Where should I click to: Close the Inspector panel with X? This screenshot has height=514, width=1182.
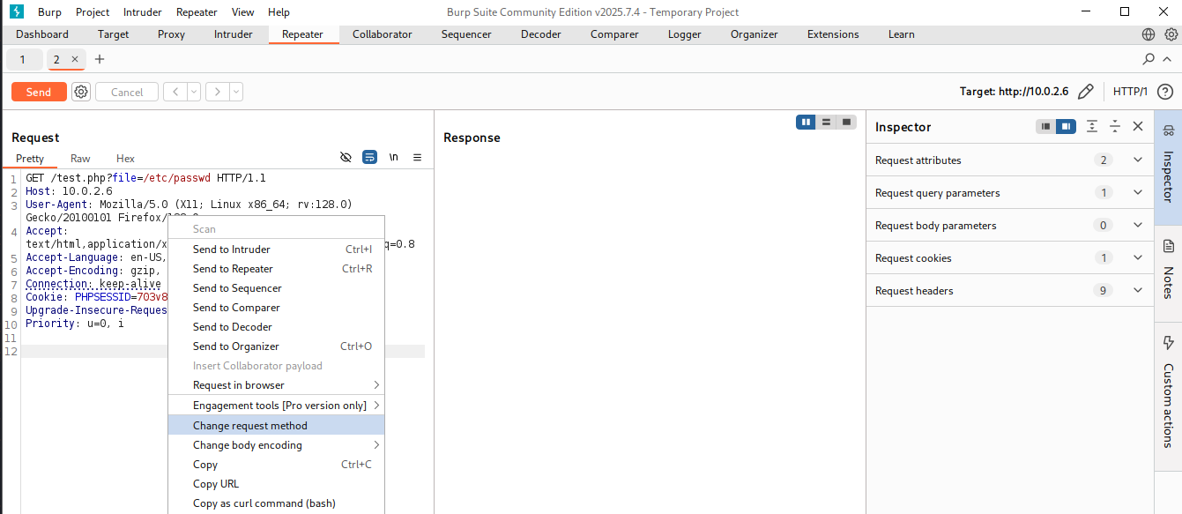coord(1138,127)
